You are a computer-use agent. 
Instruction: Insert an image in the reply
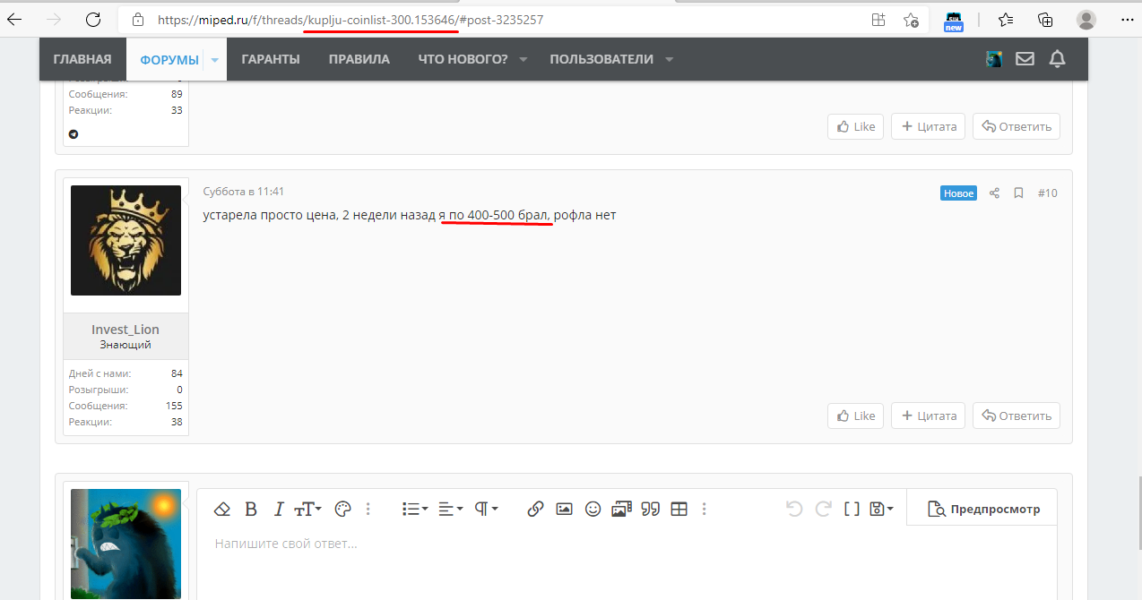click(564, 509)
